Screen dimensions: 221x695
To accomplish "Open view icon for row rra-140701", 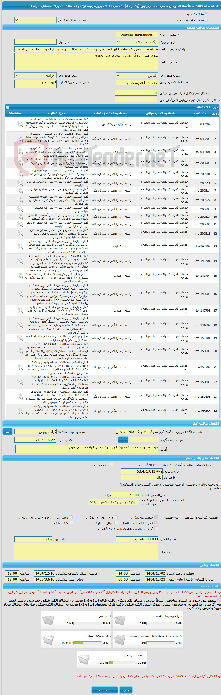I will 20,261.
